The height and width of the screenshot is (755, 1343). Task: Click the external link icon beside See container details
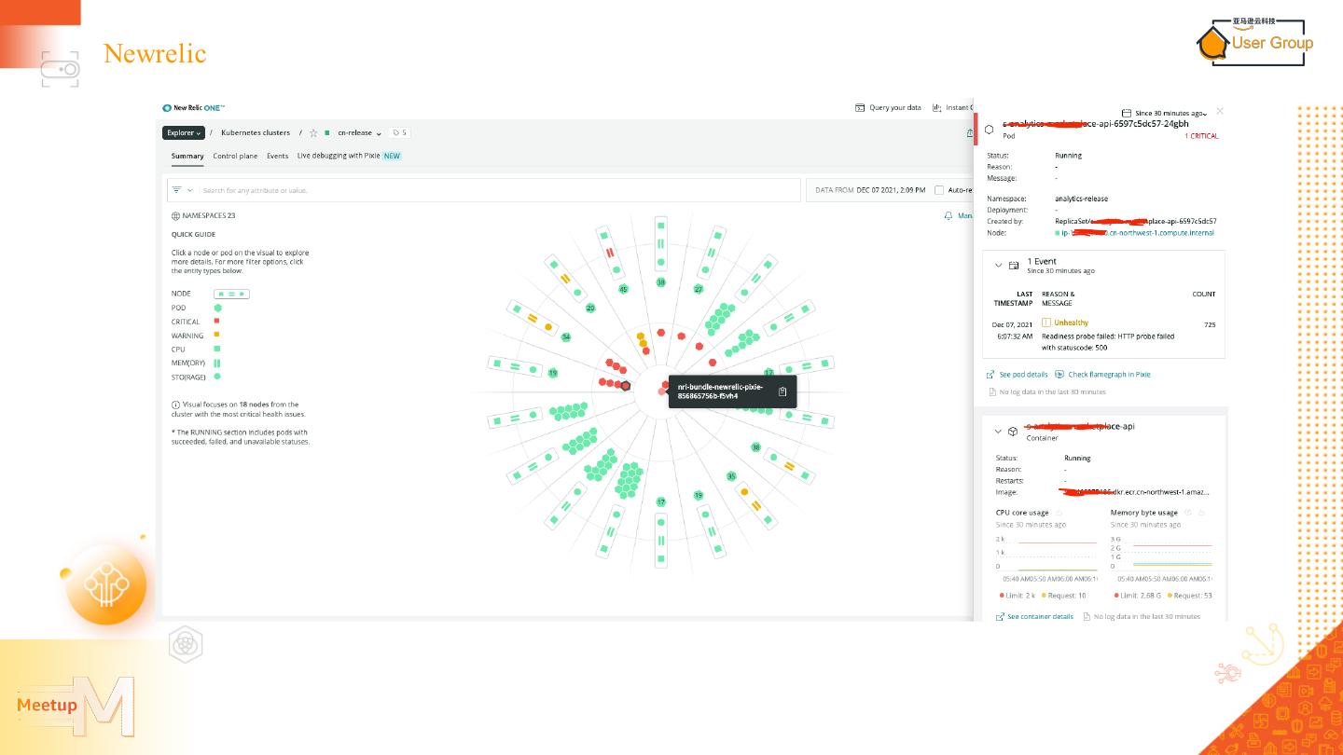(x=1000, y=617)
